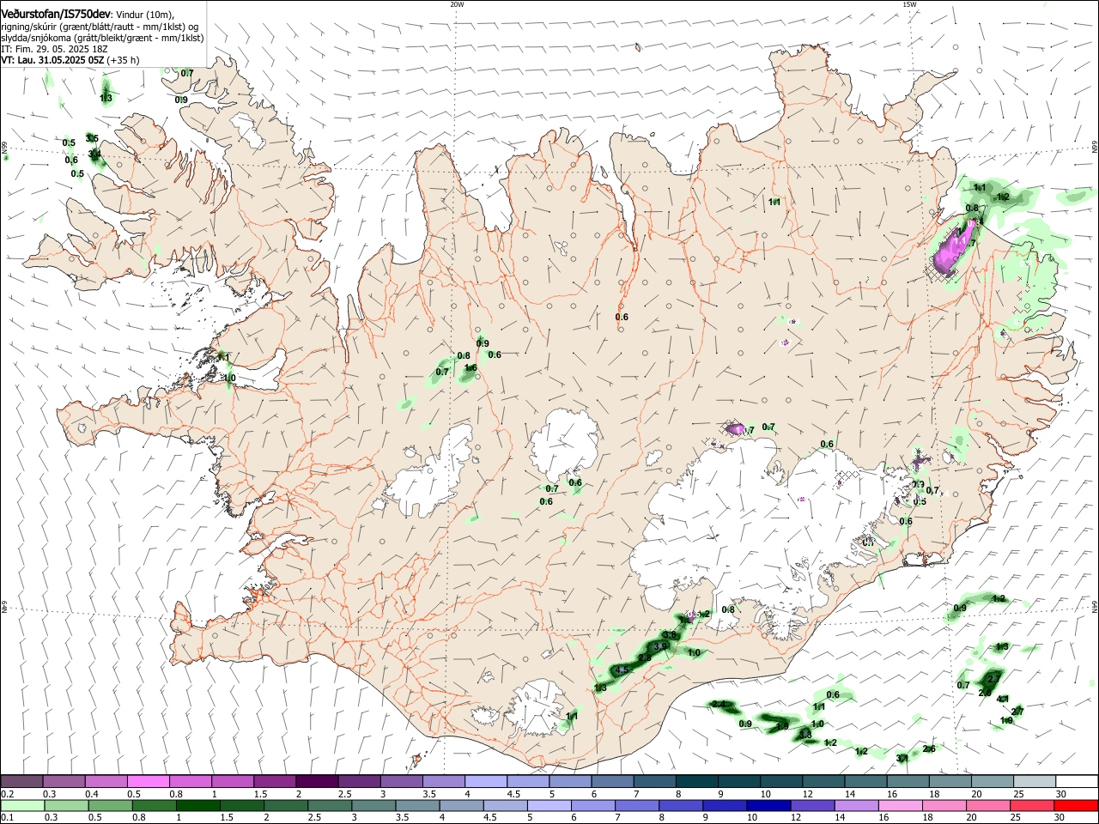Click the '(+35 h)' forecast offset text
This screenshot has height=824, width=1099.
[x=124, y=60]
